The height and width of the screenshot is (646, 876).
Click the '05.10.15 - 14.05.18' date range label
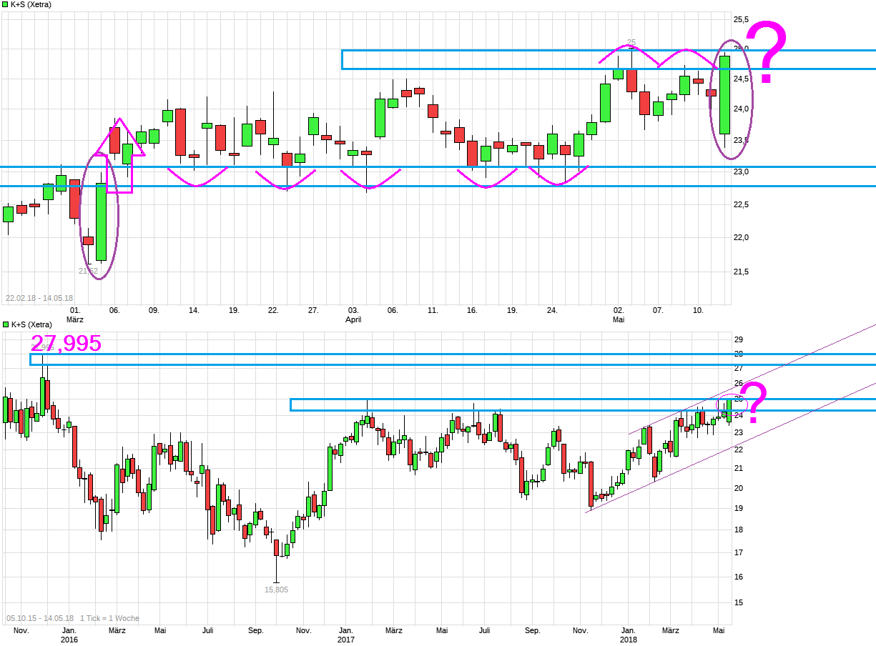point(39,618)
